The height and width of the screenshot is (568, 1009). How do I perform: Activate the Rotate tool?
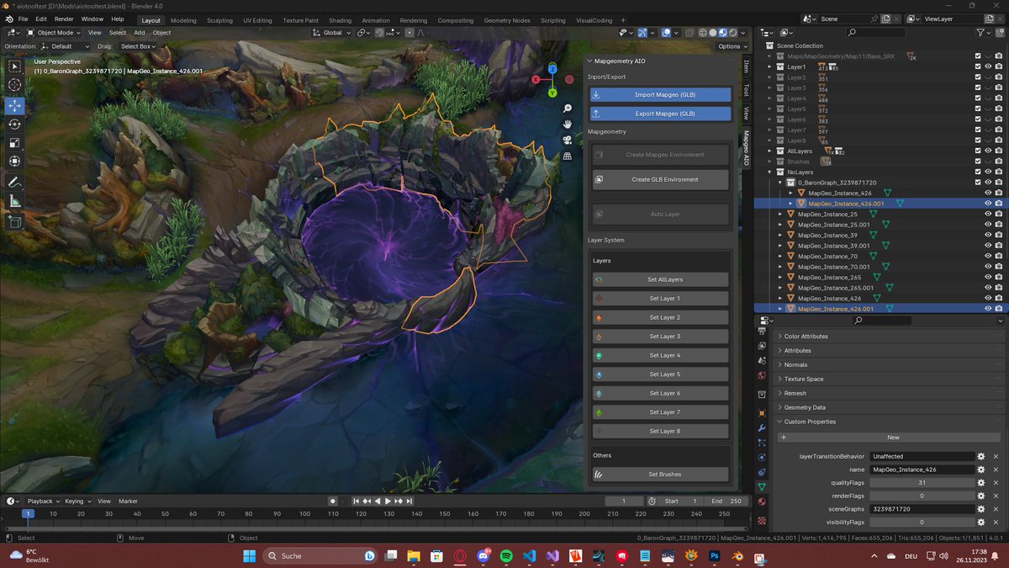[14, 124]
